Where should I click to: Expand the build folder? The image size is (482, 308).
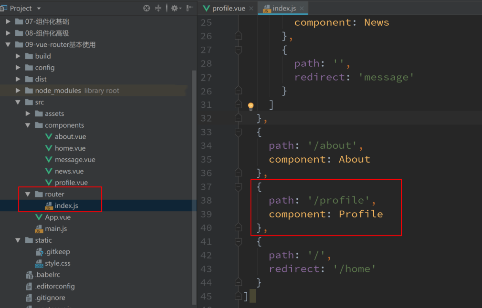click(x=18, y=56)
